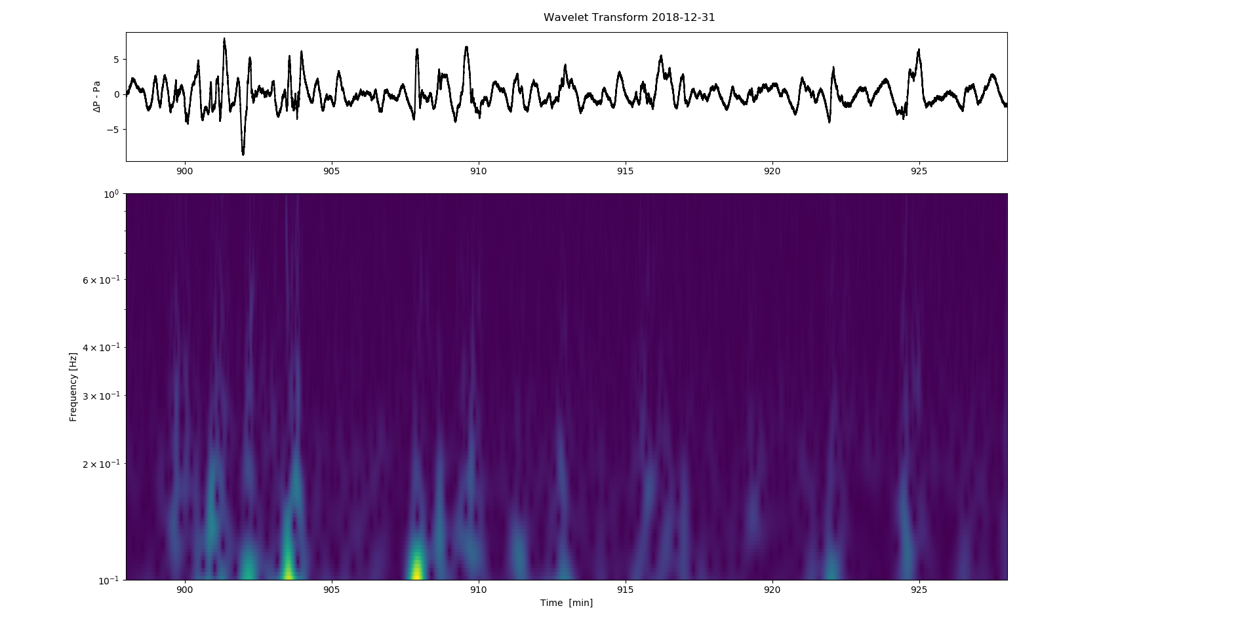The width and height of the screenshot is (1259, 644).
Task: Click the 900 tick label under the pressure plot
Action: point(185,171)
